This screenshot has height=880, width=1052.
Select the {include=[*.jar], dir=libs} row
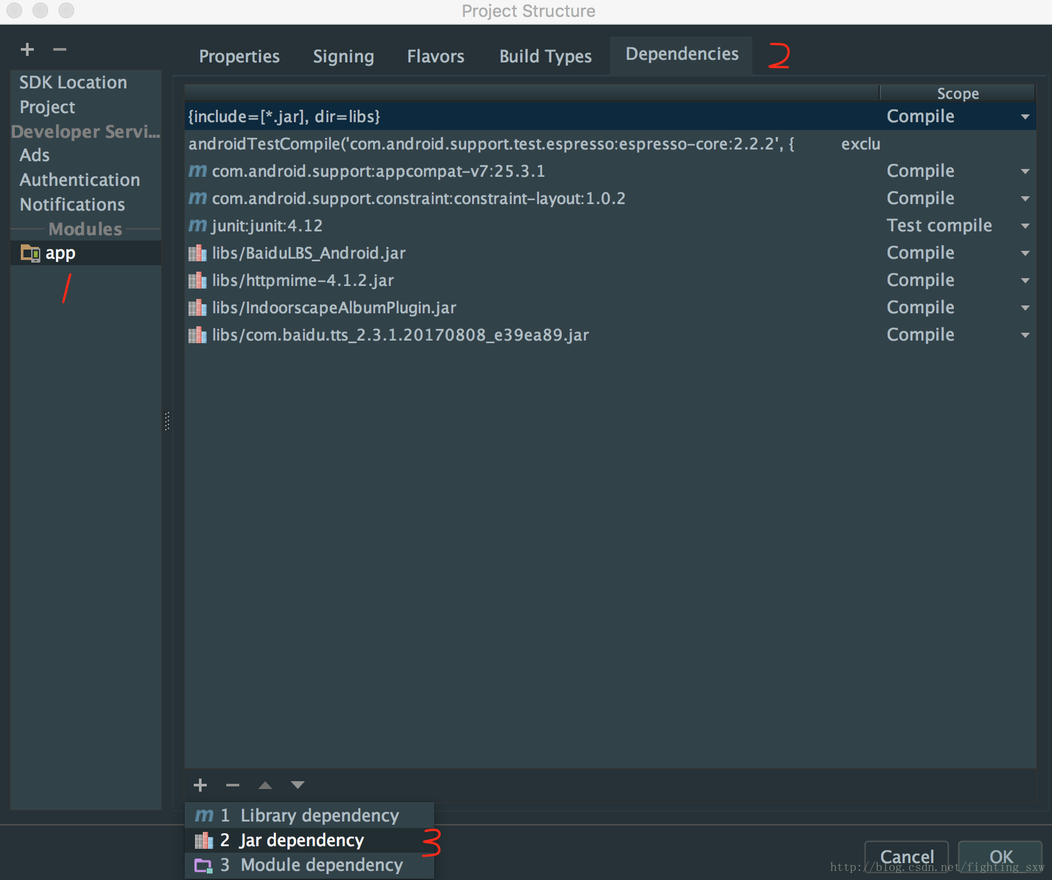coord(610,116)
